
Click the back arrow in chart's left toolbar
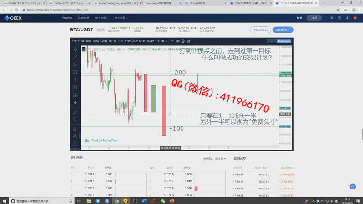75,102
